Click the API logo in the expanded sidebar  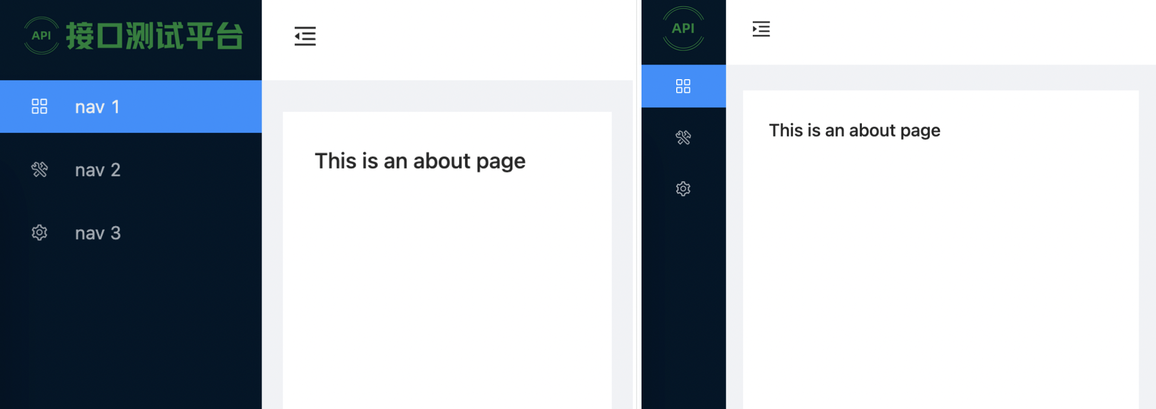tap(42, 36)
